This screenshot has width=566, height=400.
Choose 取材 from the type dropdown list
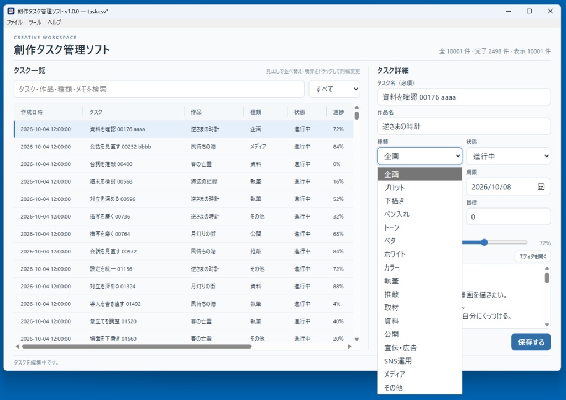coord(420,308)
